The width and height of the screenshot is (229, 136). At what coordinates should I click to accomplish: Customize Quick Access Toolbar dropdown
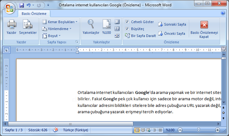pyautogui.click(x=48, y=5)
